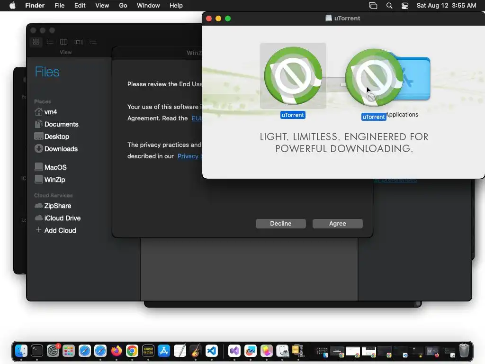Click the uTorrent label under left icon
The image size is (485, 364).
[x=293, y=115]
